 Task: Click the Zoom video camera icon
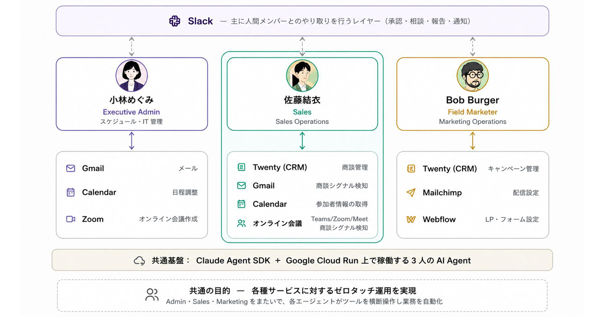pos(71,219)
